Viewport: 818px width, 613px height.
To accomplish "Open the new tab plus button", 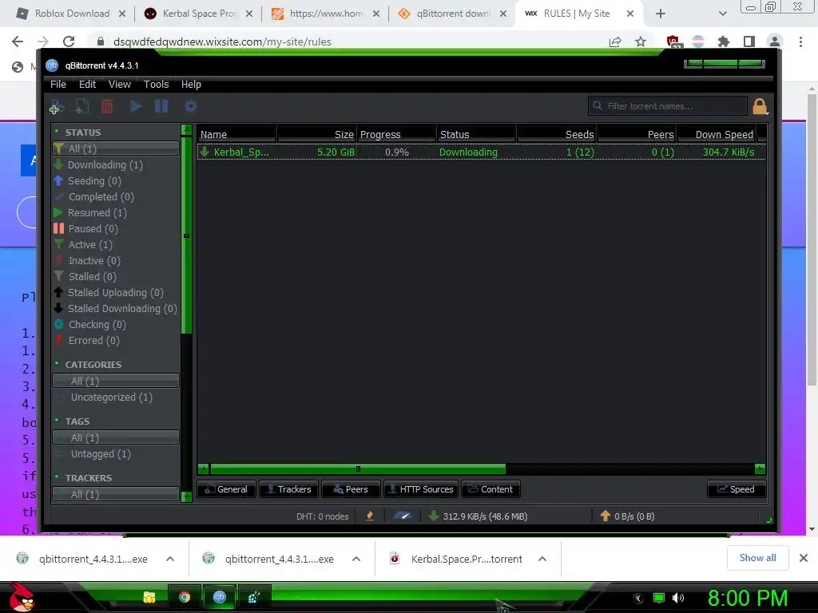I will point(661,14).
